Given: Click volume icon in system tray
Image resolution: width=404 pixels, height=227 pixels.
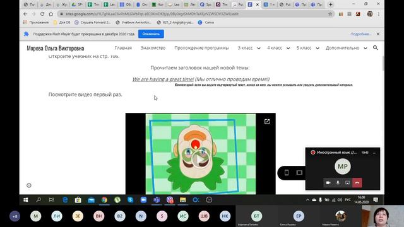Looking at the screenshot, I should pyautogui.click(x=340, y=200).
